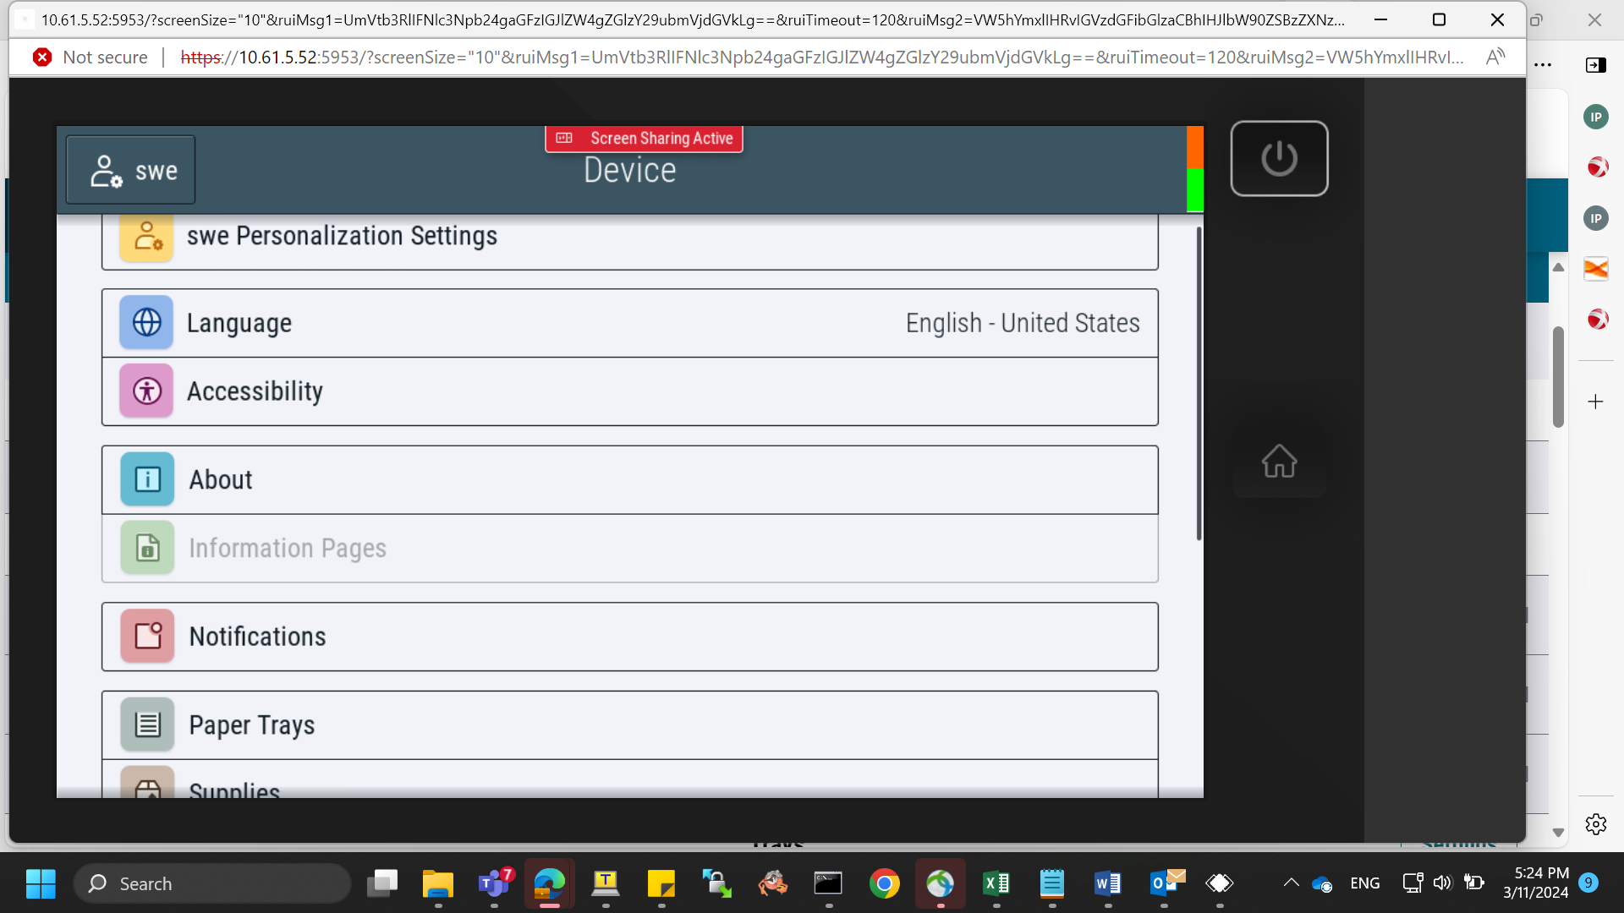Open the Supplies list item
This screenshot has width=1624, height=913.
point(630,779)
